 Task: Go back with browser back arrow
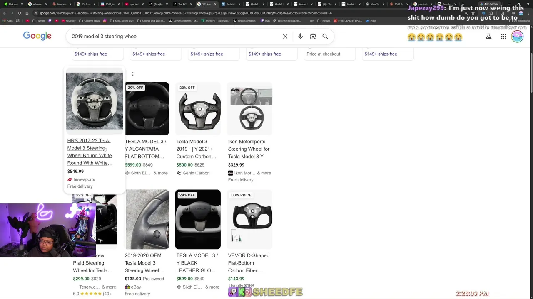click(x=4, y=13)
